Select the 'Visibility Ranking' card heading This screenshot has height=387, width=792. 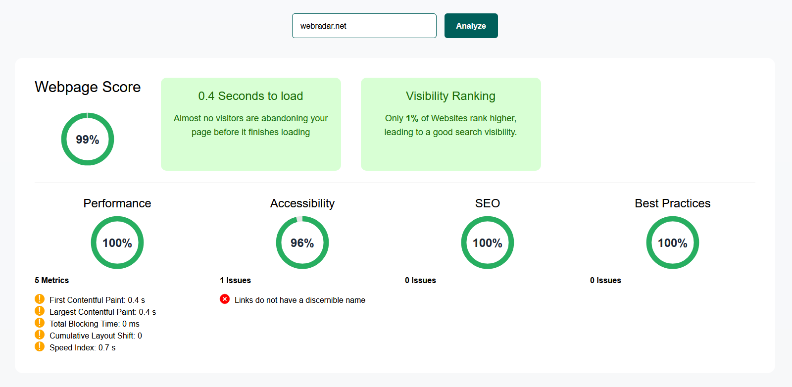[450, 96]
